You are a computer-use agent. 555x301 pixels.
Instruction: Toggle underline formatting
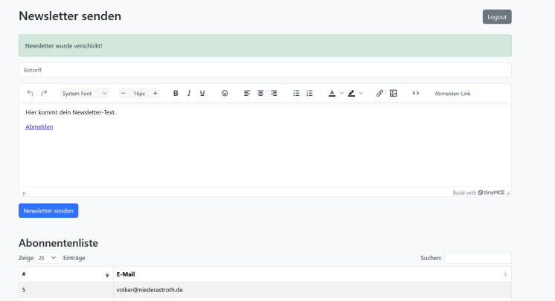202,94
